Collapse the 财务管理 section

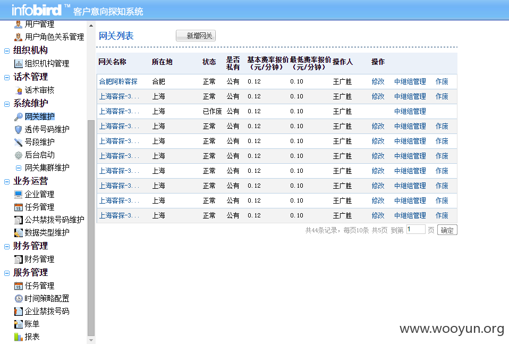[7, 247]
